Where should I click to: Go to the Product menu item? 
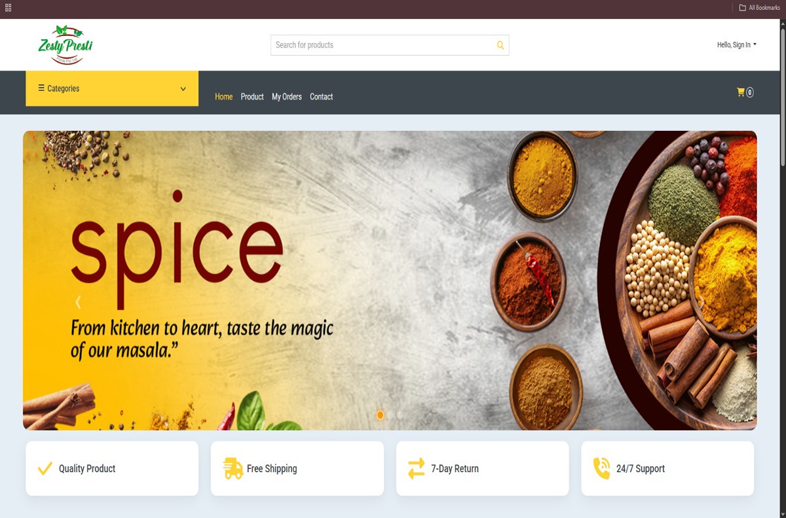click(252, 97)
